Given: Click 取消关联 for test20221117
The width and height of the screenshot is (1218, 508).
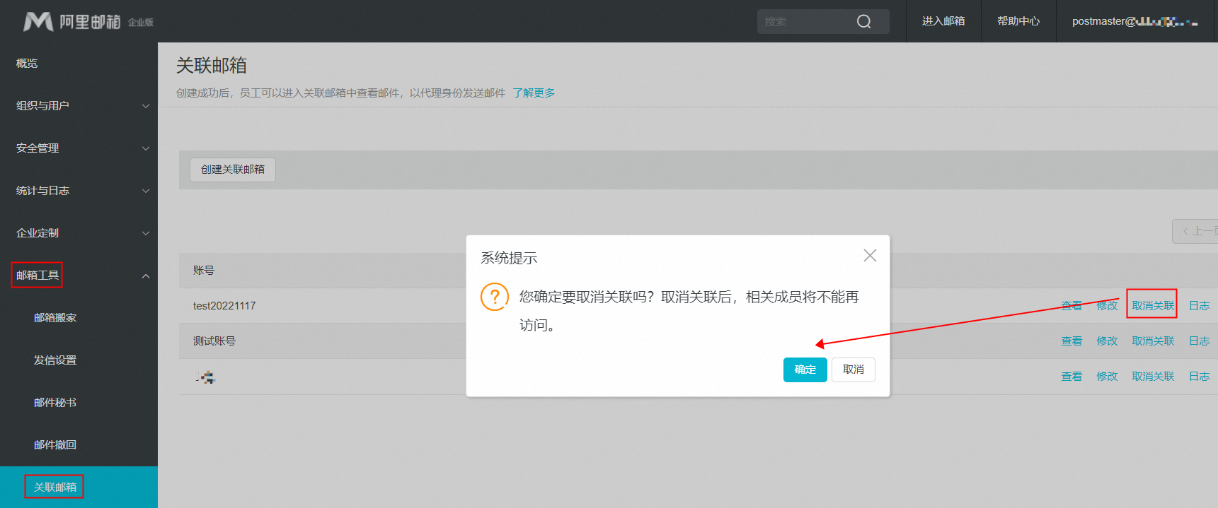Looking at the screenshot, I should (x=1152, y=305).
